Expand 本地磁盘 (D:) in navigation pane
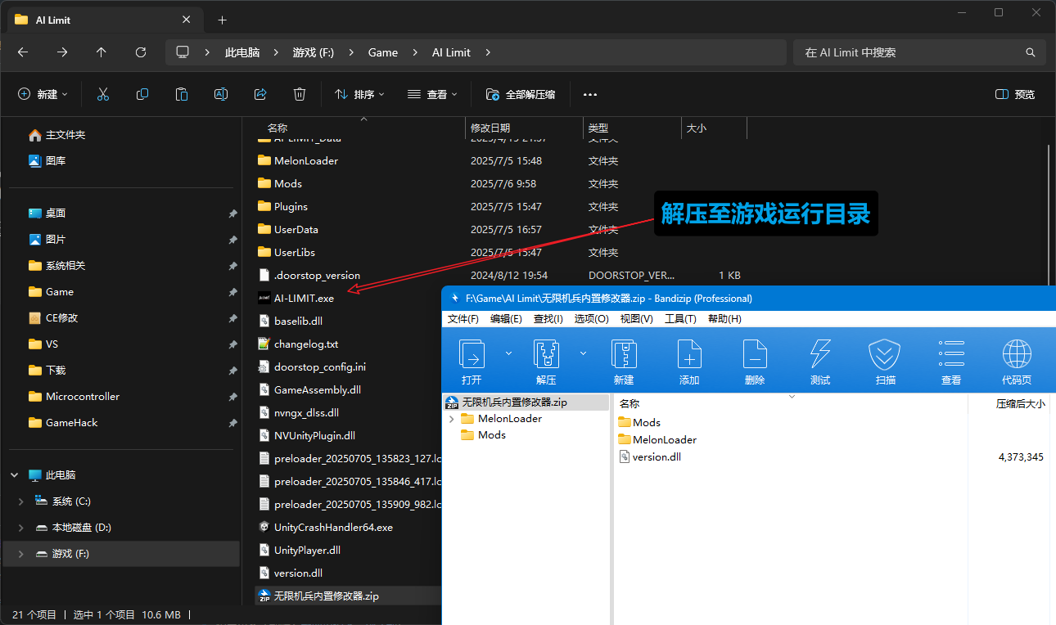Viewport: 1056px width, 625px height. pyautogui.click(x=20, y=527)
